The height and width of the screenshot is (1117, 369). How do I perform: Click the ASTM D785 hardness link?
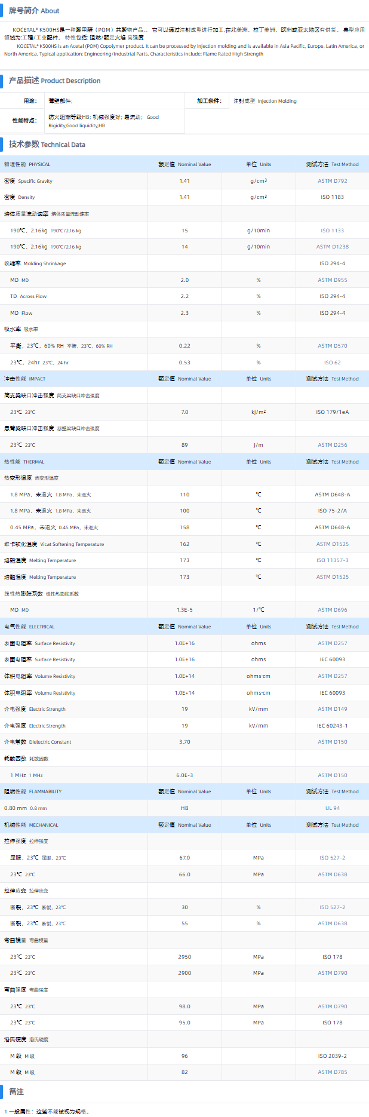point(332,1072)
